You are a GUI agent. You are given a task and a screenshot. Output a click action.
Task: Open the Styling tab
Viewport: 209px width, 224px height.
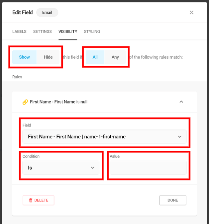[x=92, y=32]
